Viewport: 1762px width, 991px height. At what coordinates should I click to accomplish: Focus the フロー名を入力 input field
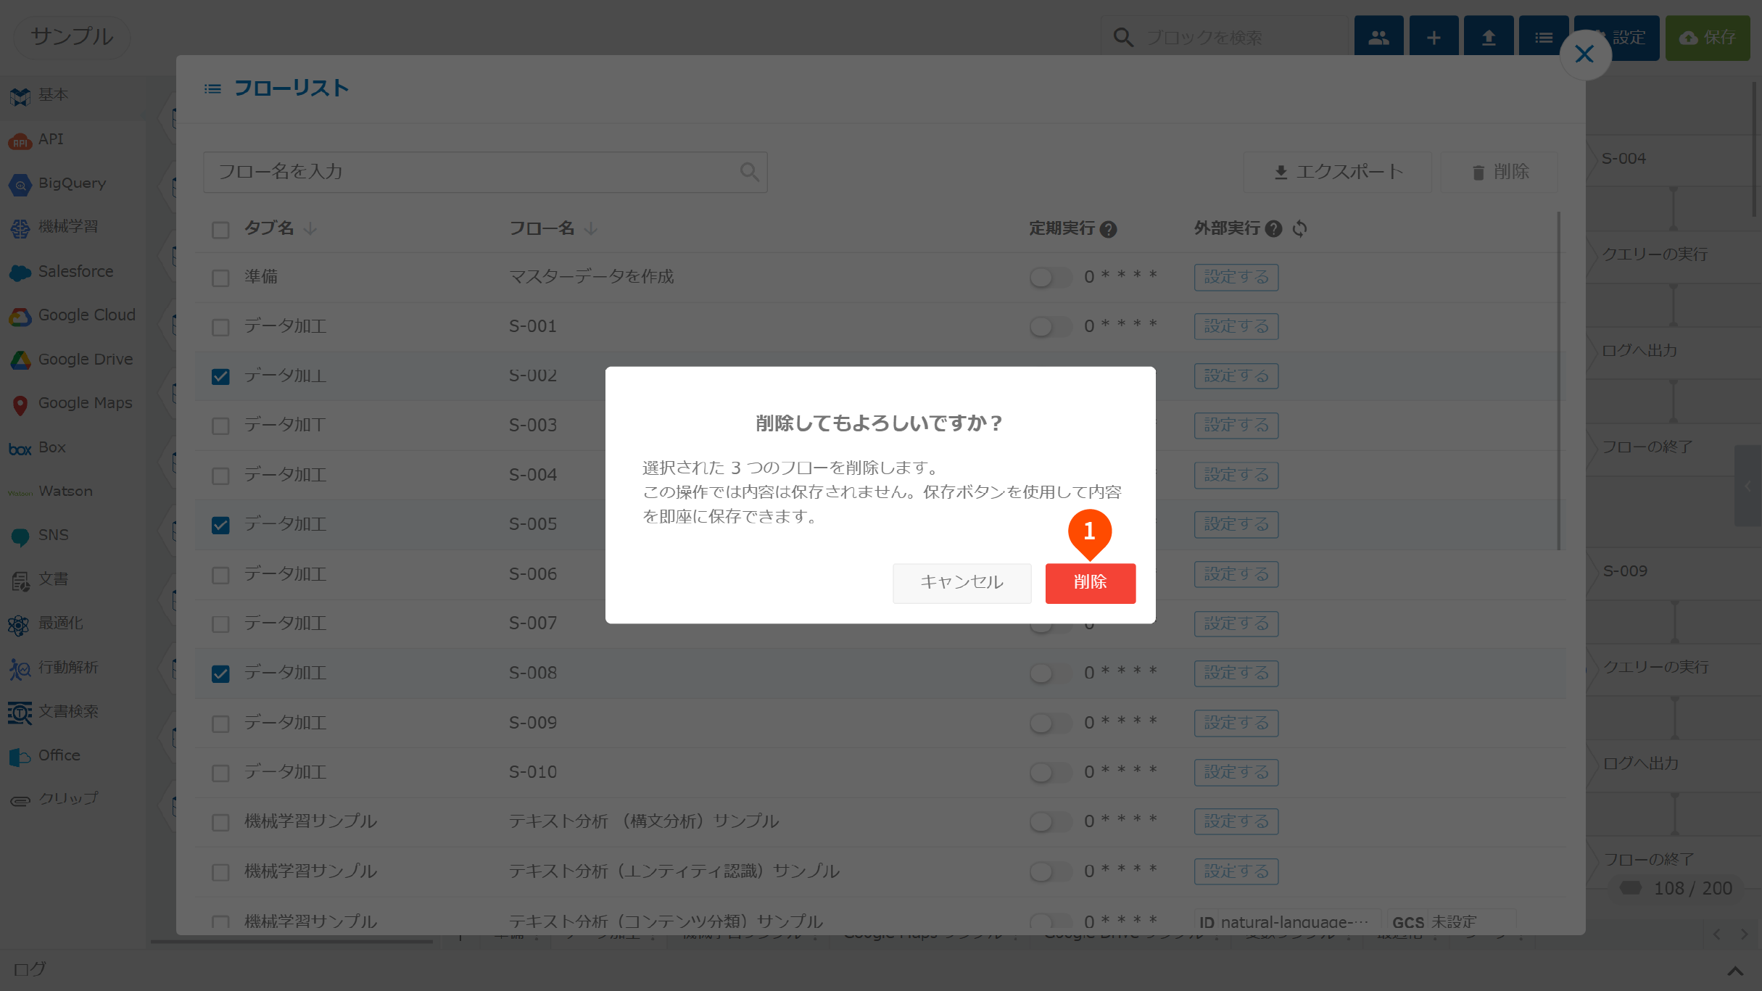485,172
